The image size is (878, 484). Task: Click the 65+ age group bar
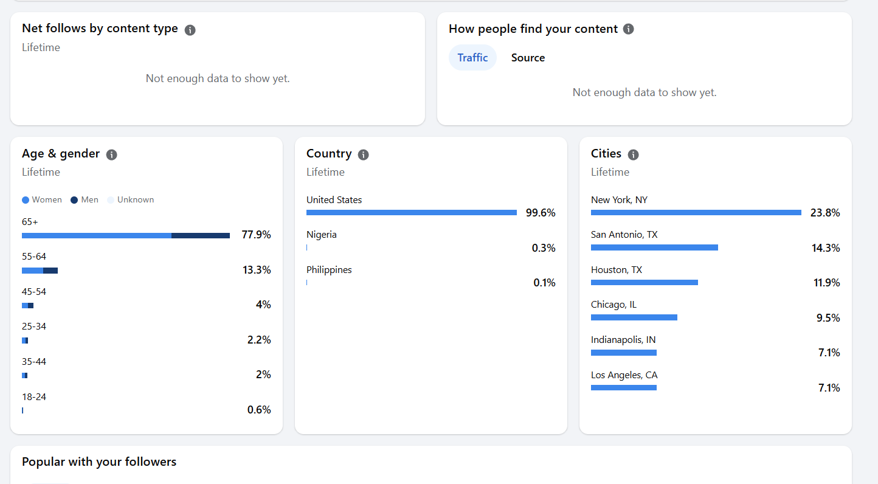coord(126,235)
